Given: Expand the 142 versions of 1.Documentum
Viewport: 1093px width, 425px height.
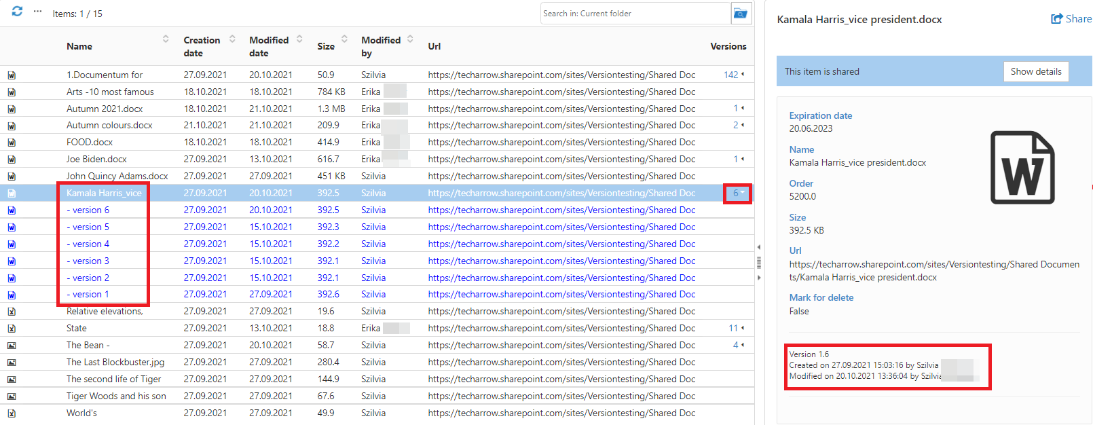Looking at the screenshot, I should tap(734, 75).
